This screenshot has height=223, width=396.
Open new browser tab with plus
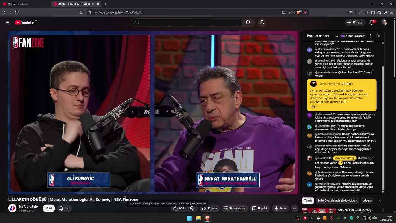(x=105, y=4)
